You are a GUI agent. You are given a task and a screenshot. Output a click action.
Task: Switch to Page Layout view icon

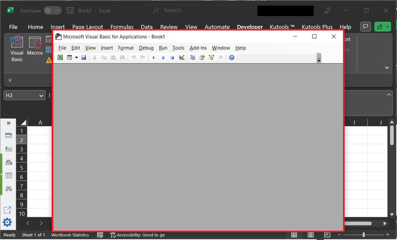pos(311,234)
